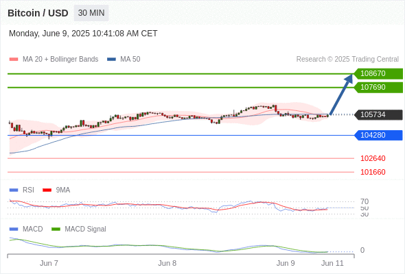The image size is (405, 274).
Task: Click the Jun 9 date axis marker
Action: [286, 263]
